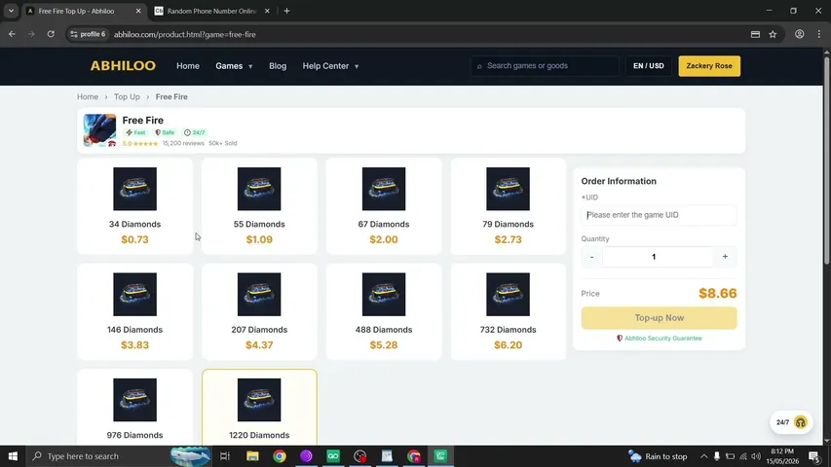Select the 146 Diamonds package
Image resolution: width=831 pixels, height=467 pixels.
pos(134,311)
